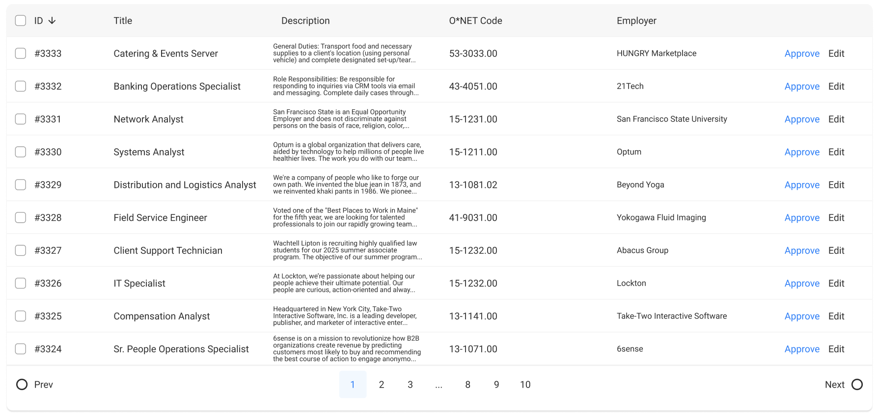Open page 3 of results

[410, 385]
